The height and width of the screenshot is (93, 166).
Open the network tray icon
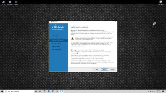click(152, 91)
